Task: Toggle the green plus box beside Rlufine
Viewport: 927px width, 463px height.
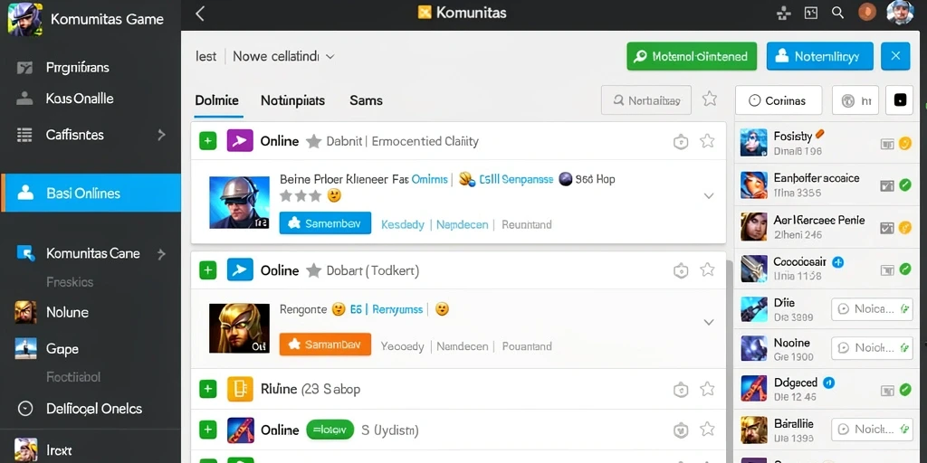Action: point(207,389)
